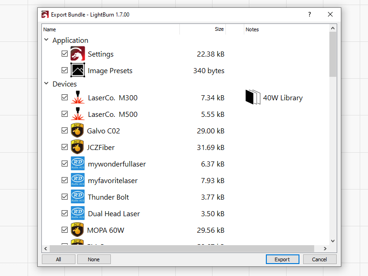This screenshot has height=276, width=368.
Task: Click the JCZ icon beside MOPA 60W
Action: point(77,230)
